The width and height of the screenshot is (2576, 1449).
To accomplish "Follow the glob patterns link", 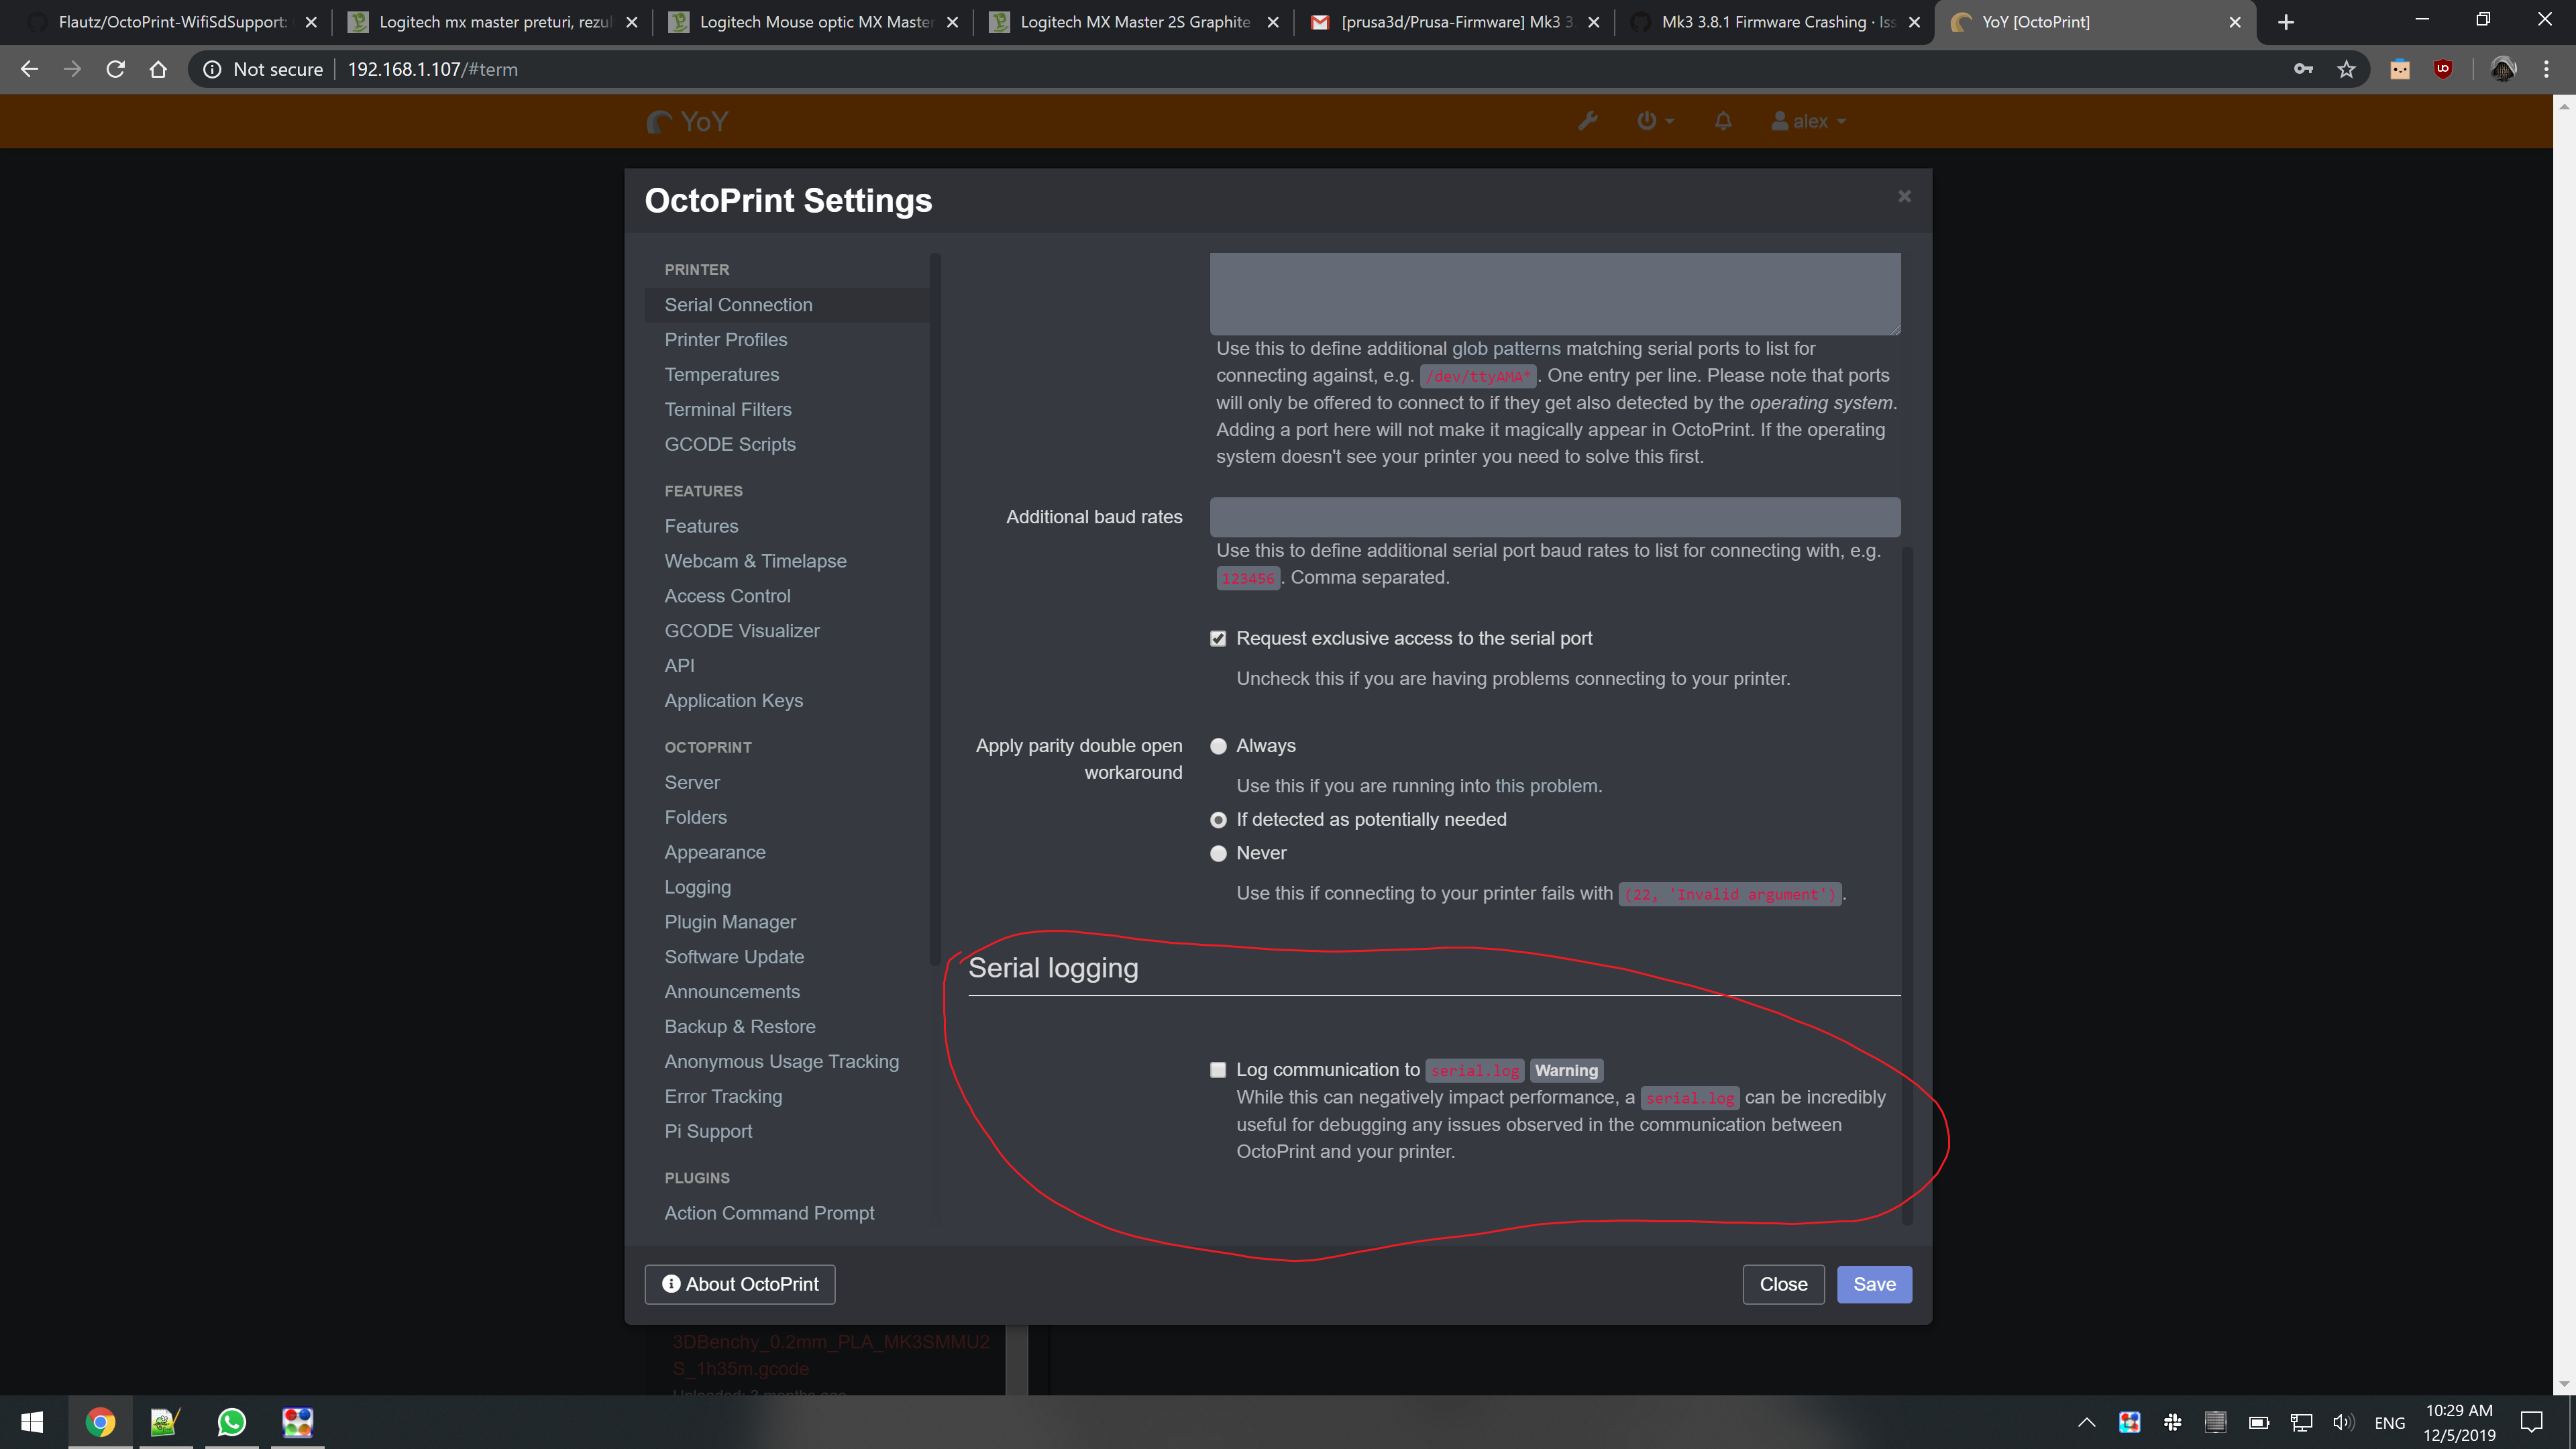I will pyautogui.click(x=1506, y=349).
